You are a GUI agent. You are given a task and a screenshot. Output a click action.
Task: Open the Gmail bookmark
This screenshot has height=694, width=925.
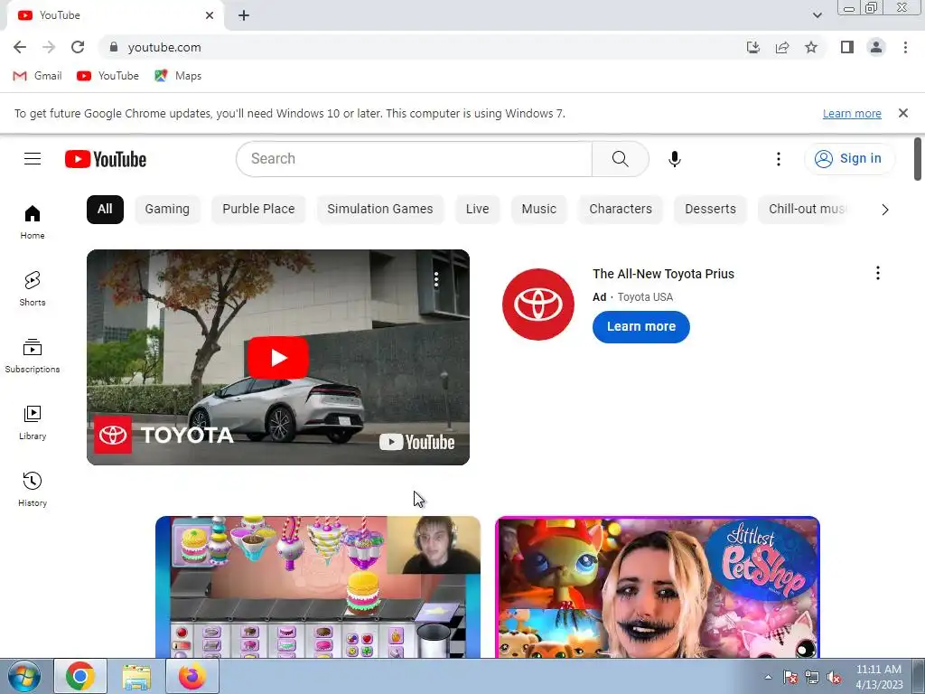(37, 76)
